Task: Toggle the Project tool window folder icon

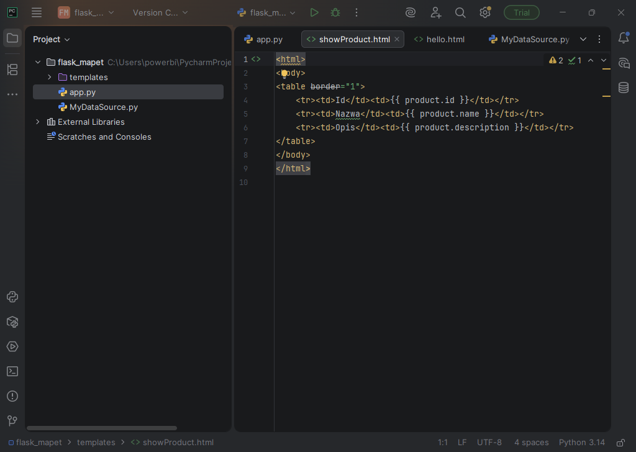Action: pos(12,38)
